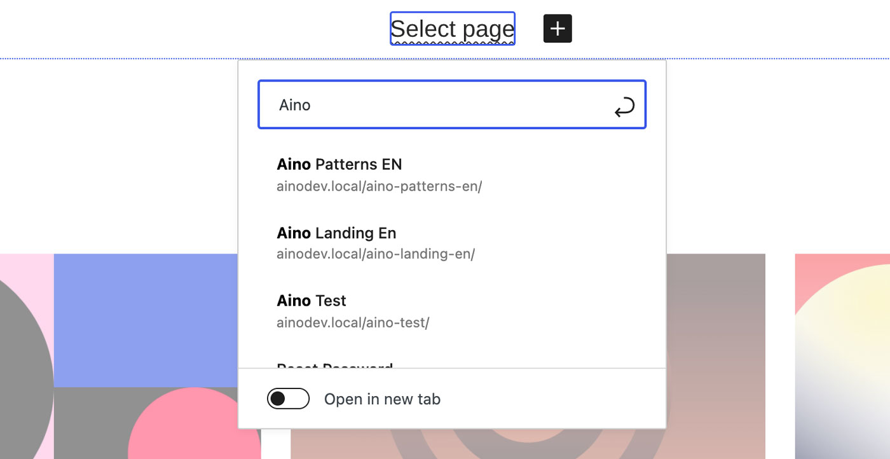890x459 pixels.
Task: Click the submit arrow icon in search field
Action: pos(624,107)
